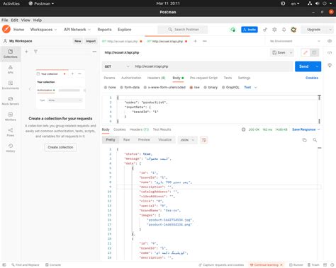The width and height of the screenshot is (336, 268).
Task: Click the filter icon in Collections panel
Action: [35, 52]
